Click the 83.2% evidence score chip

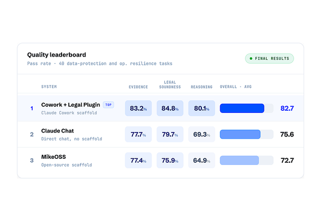(x=138, y=108)
